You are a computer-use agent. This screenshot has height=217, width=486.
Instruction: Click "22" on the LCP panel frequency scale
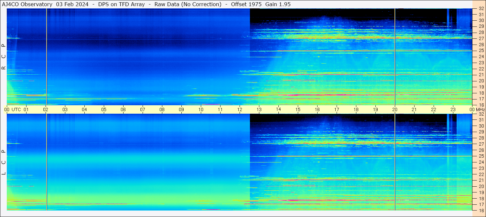point(481,174)
